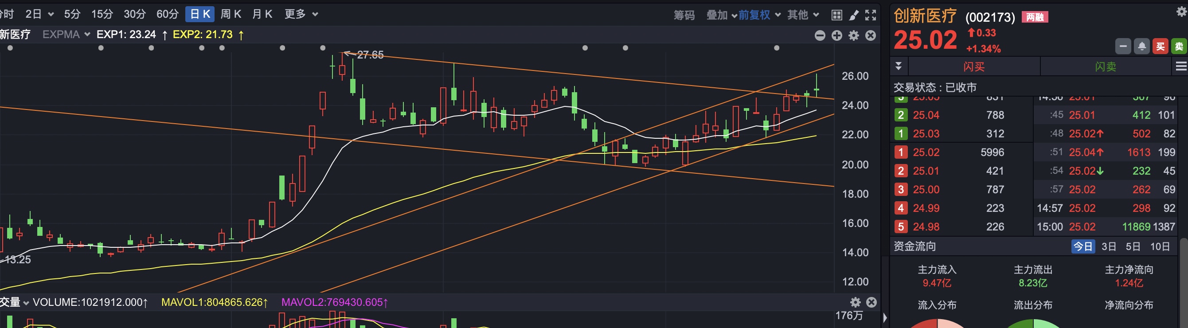The height and width of the screenshot is (328, 1188).
Task: Collapse right panel with triangle arrow
Action: 884,317
